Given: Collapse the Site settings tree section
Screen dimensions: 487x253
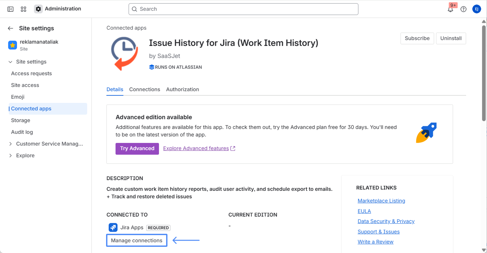Looking at the screenshot, I should [x=11, y=62].
